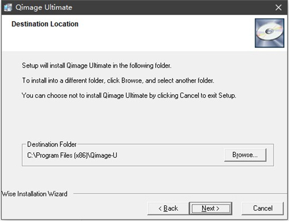Click the Wise Installation Wizard label
Screen dimensions: 289x221
34,194
